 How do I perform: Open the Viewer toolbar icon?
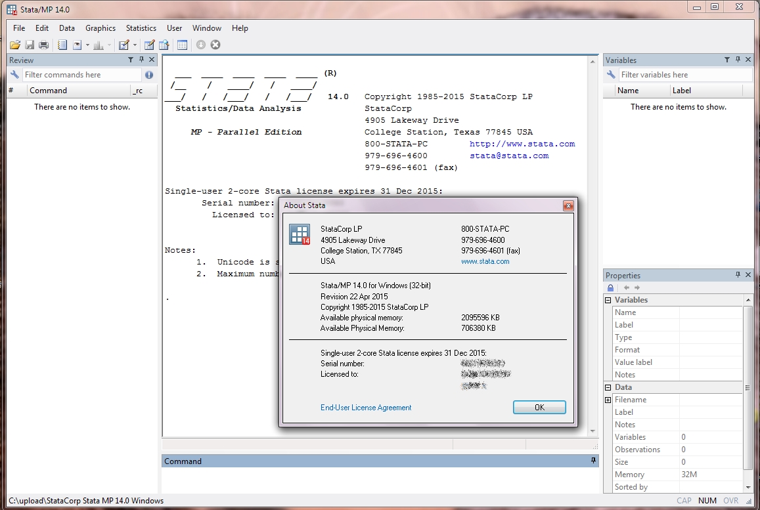coord(77,45)
